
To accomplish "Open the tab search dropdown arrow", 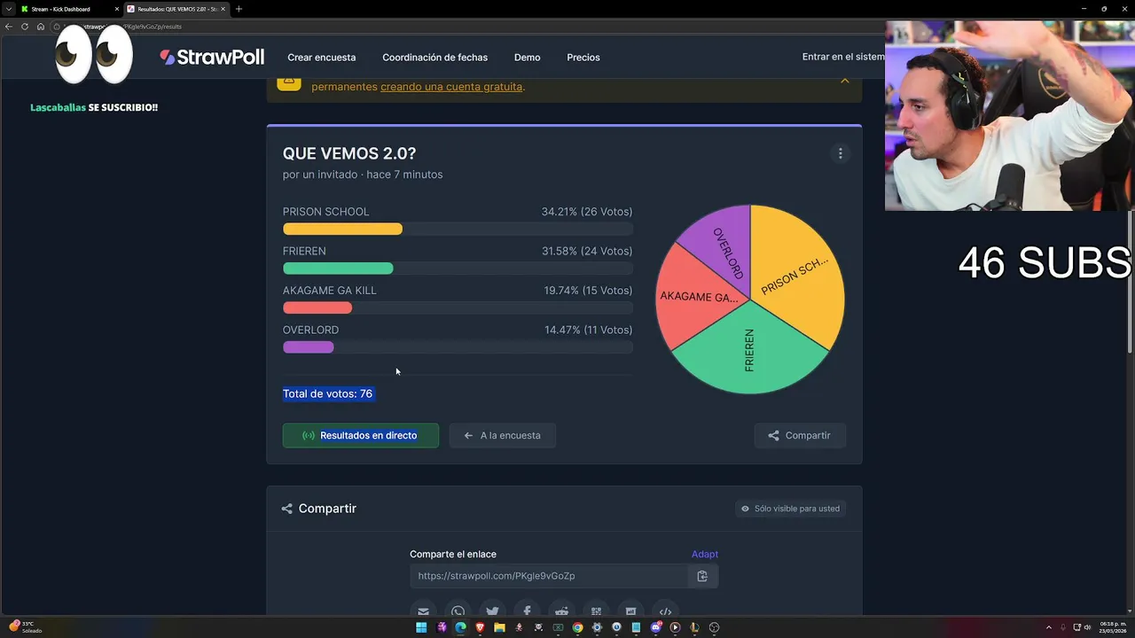I will (7, 9).
